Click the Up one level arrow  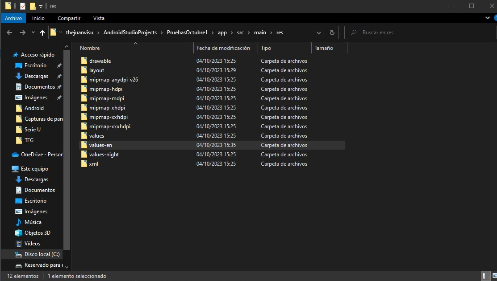click(x=42, y=33)
